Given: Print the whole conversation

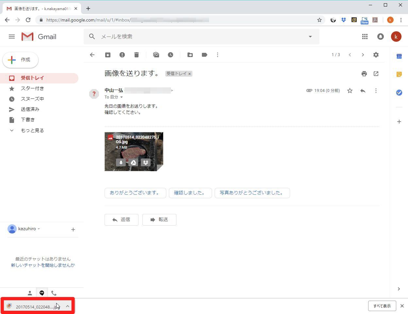Looking at the screenshot, I should pyautogui.click(x=364, y=74).
